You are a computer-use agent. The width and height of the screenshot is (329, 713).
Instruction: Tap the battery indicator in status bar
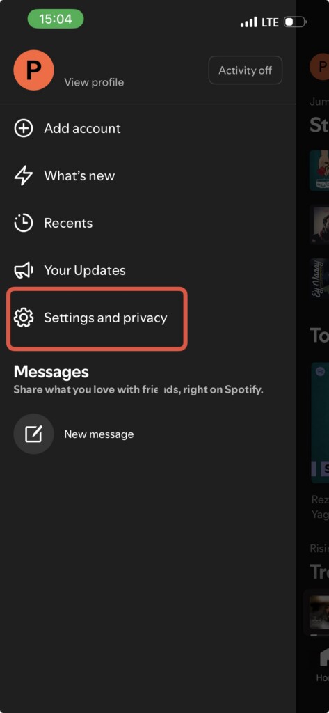(295, 22)
